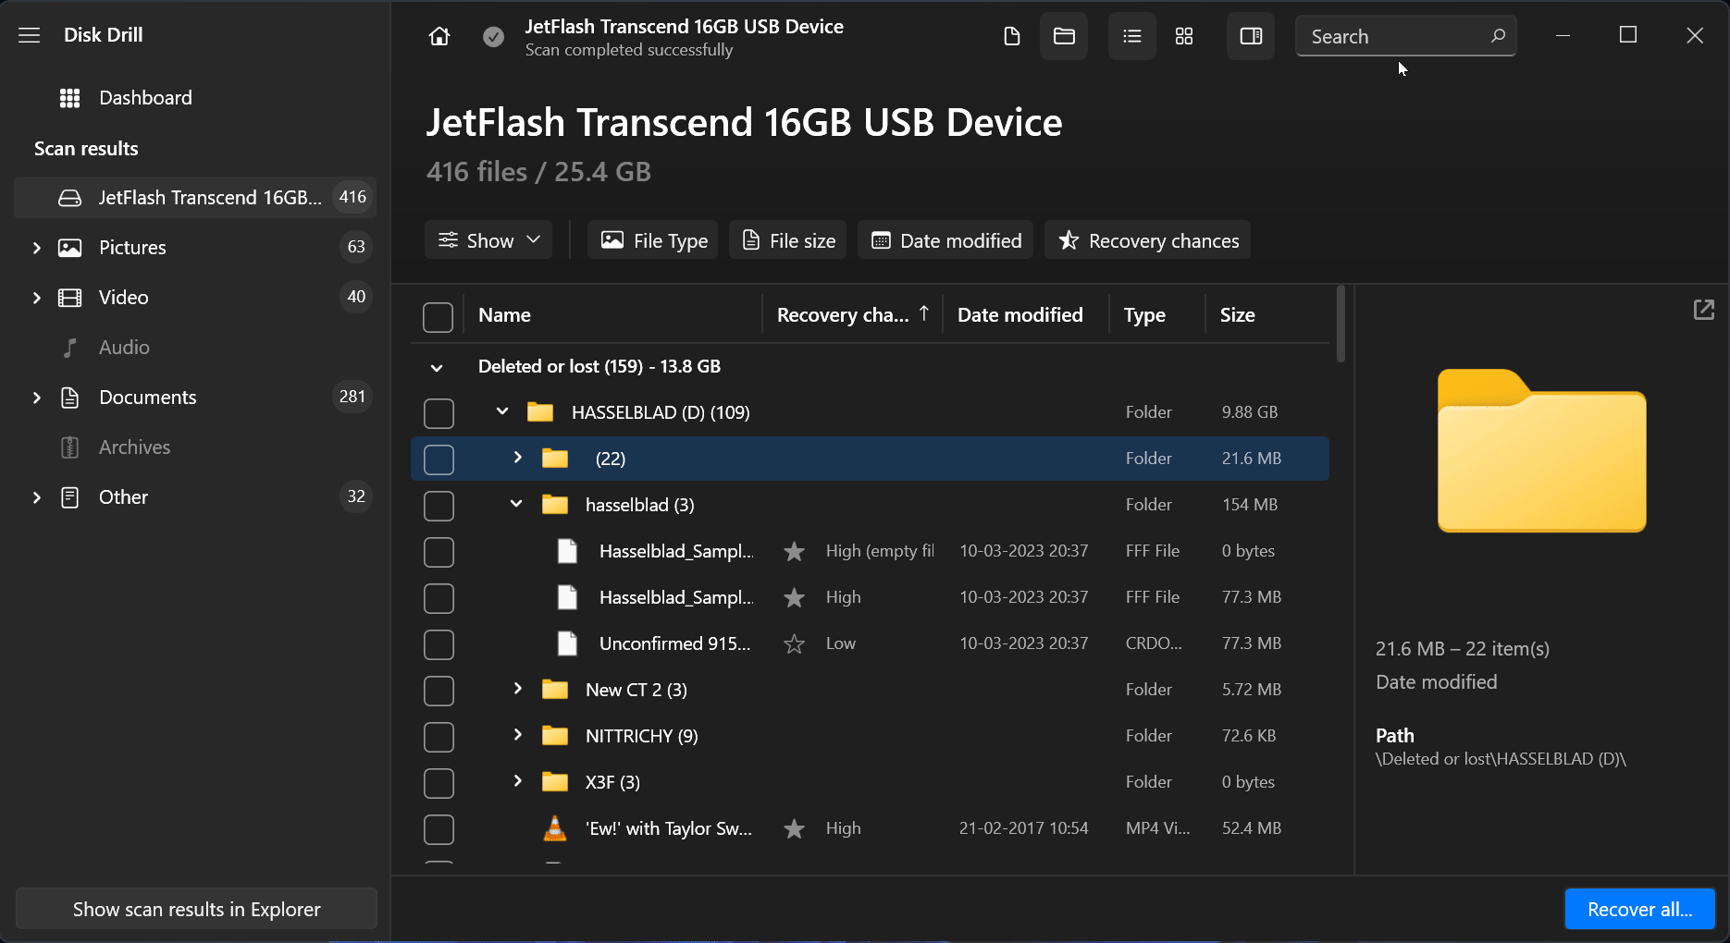
Task: Open preview in external window icon
Action: [x=1704, y=310]
